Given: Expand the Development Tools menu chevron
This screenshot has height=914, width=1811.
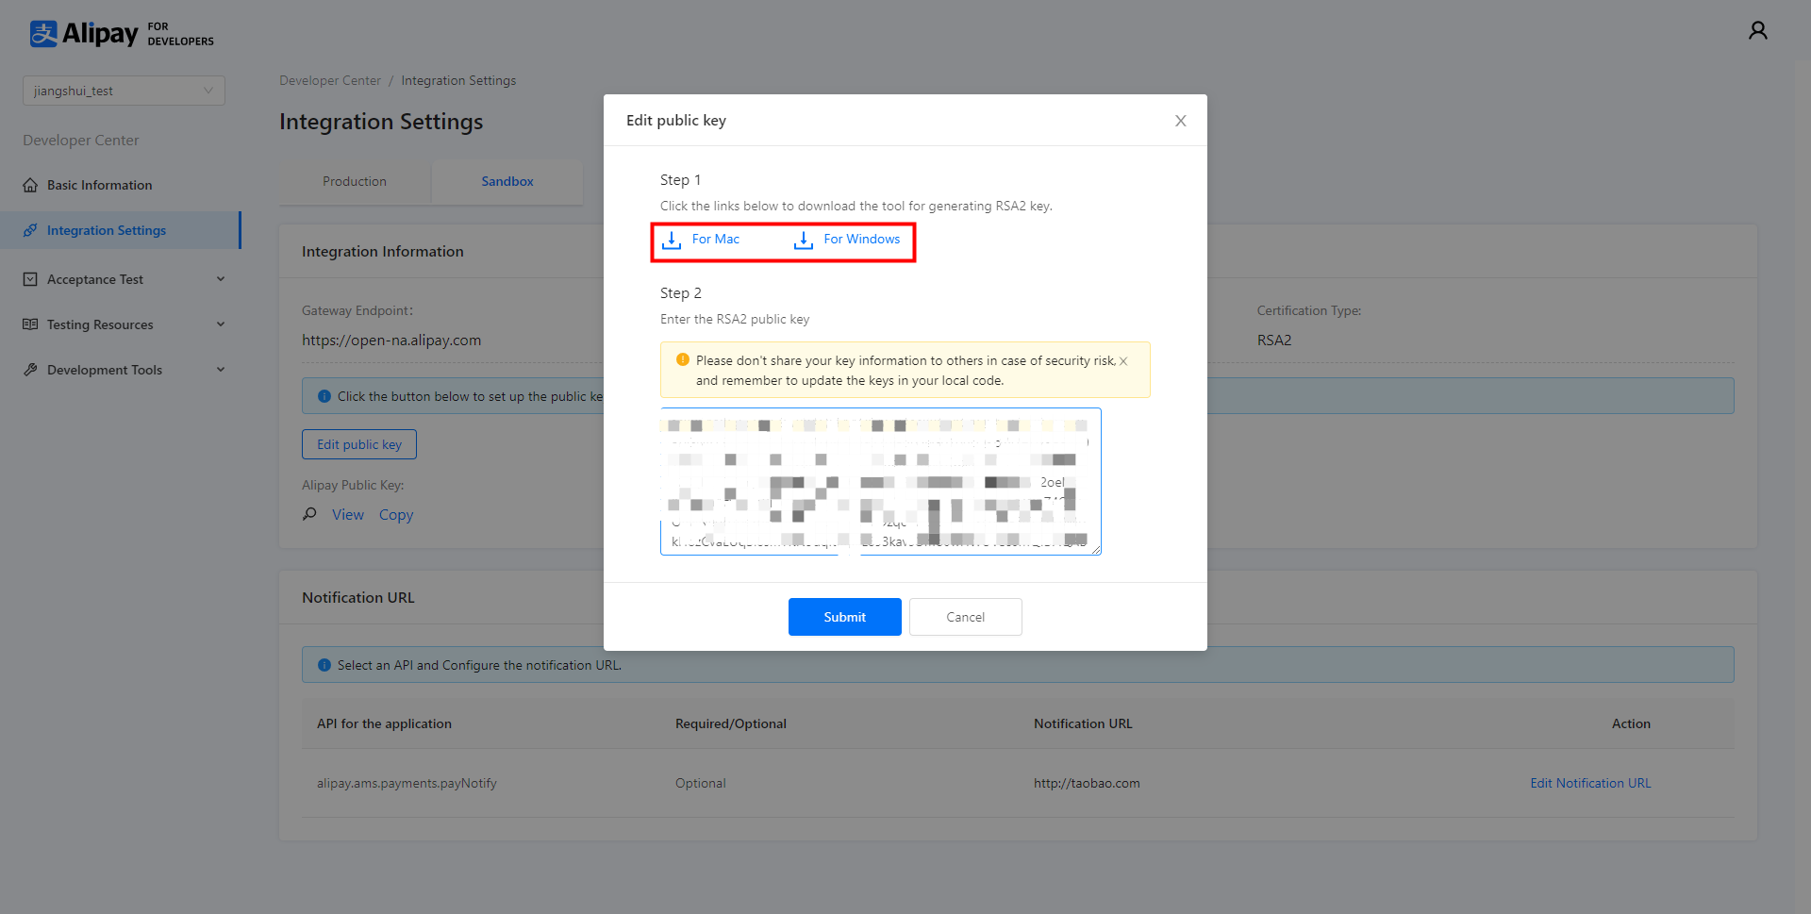Looking at the screenshot, I should pos(221,370).
